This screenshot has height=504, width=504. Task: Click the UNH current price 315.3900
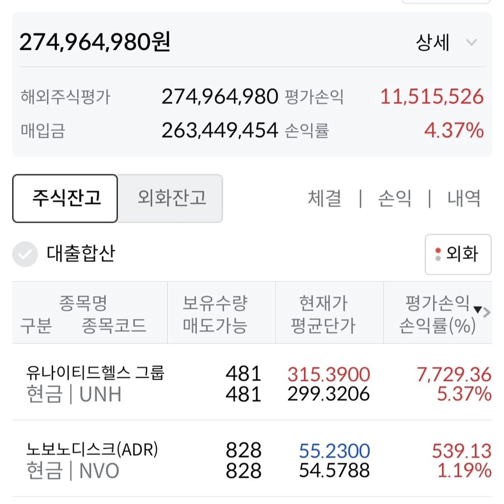329,374
